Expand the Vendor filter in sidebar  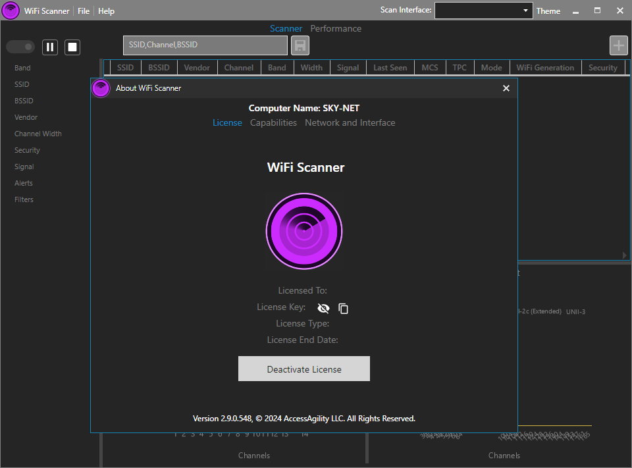(26, 117)
